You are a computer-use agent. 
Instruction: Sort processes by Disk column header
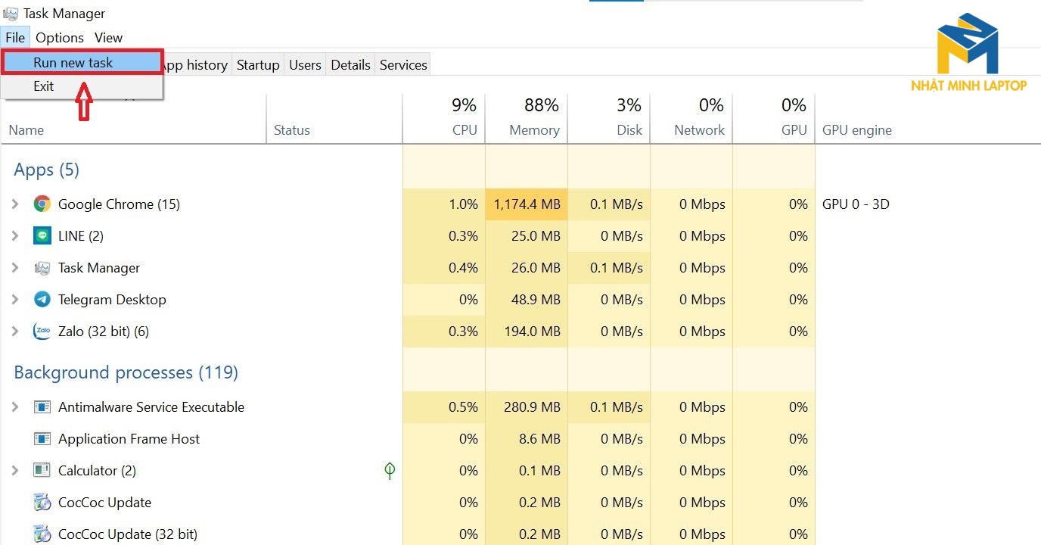click(609, 120)
